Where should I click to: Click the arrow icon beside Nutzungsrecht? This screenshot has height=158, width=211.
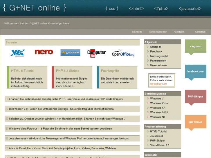pyautogui.click(x=148, y=56)
